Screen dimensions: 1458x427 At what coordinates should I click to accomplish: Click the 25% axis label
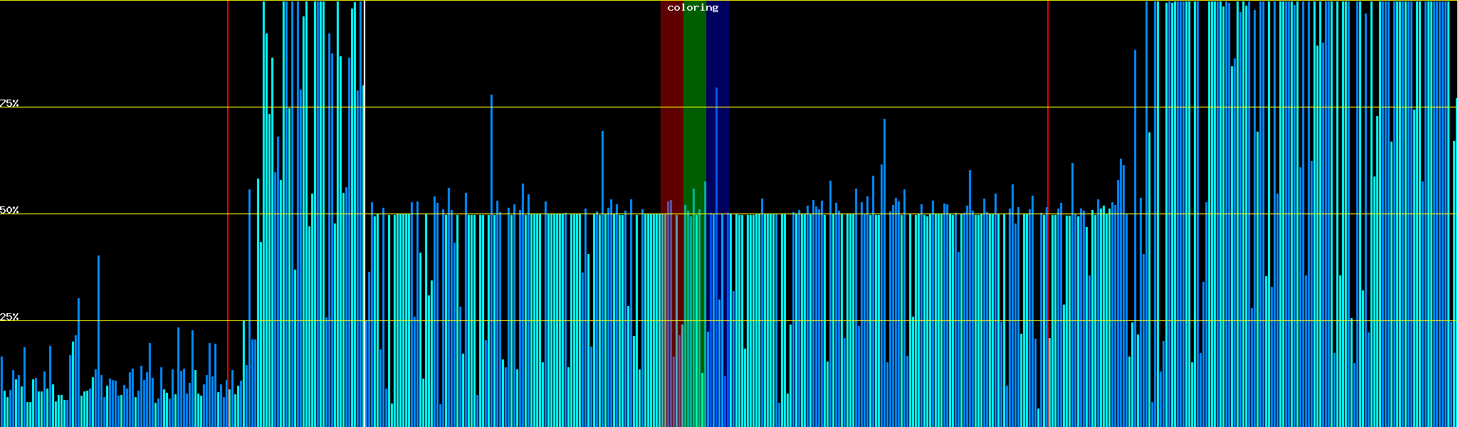tap(9, 317)
